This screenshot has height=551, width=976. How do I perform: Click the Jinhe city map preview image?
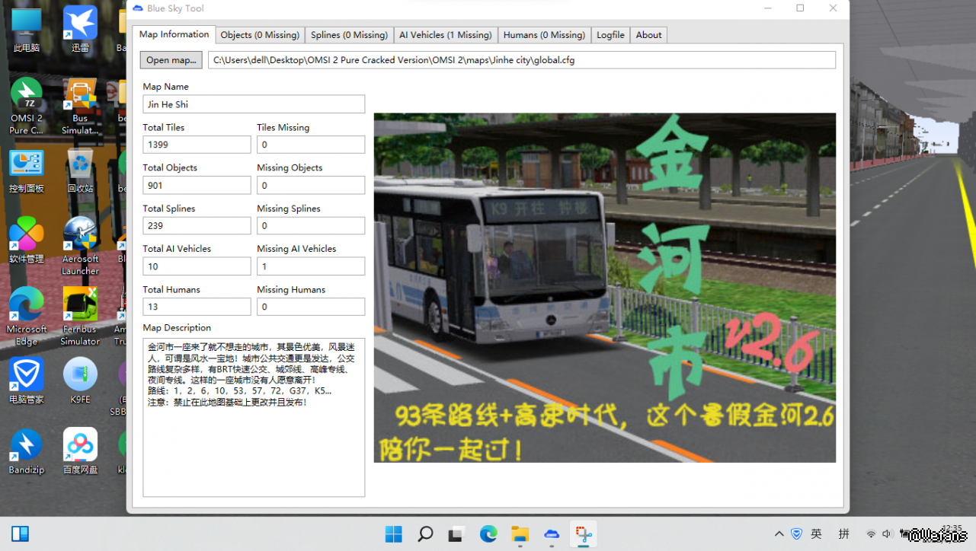604,288
